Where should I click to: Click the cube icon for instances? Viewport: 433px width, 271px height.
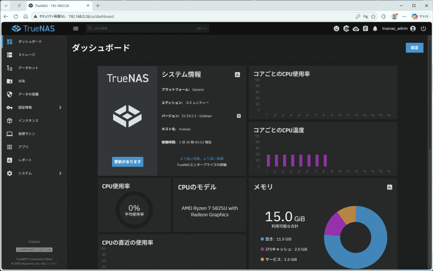click(10, 121)
